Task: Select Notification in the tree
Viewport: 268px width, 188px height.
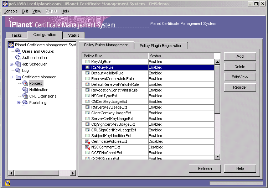Action: point(39,90)
